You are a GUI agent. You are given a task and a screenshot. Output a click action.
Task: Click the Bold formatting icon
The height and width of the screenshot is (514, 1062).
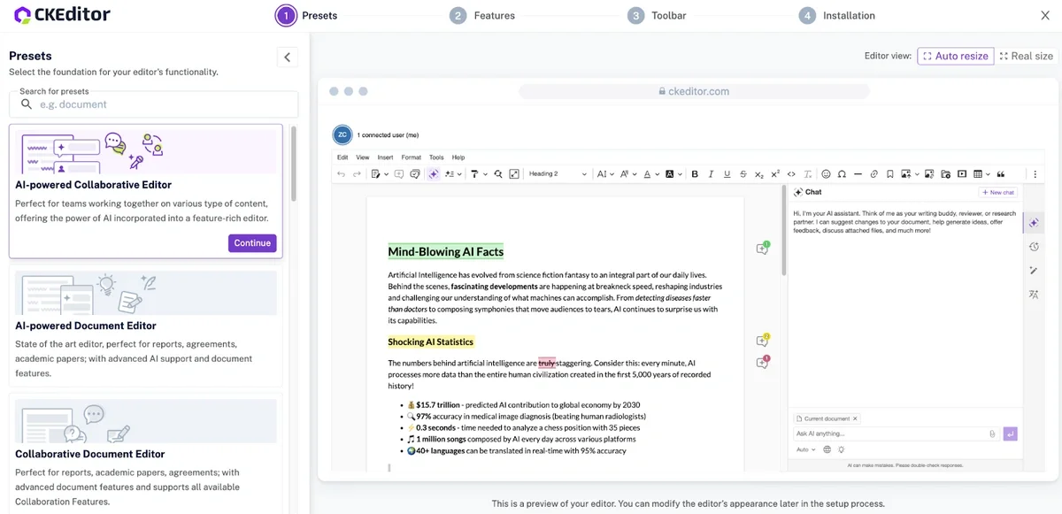pos(695,174)
